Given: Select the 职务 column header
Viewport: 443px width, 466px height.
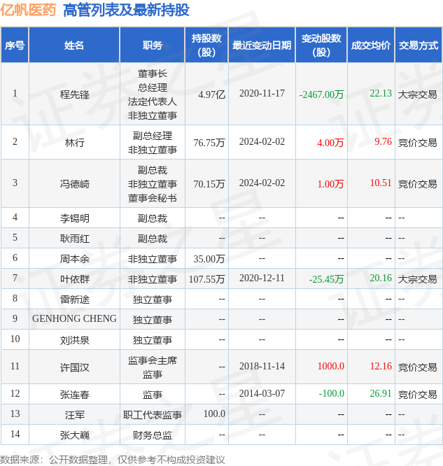Looking at the screenshot, I should pyautogui.click(x=153, y=45).
